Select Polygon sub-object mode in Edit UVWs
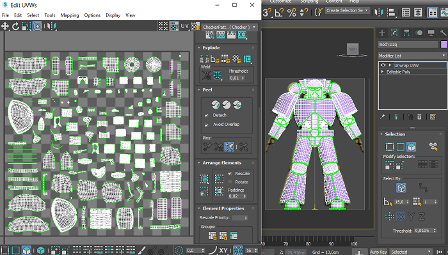 [27, 251]
